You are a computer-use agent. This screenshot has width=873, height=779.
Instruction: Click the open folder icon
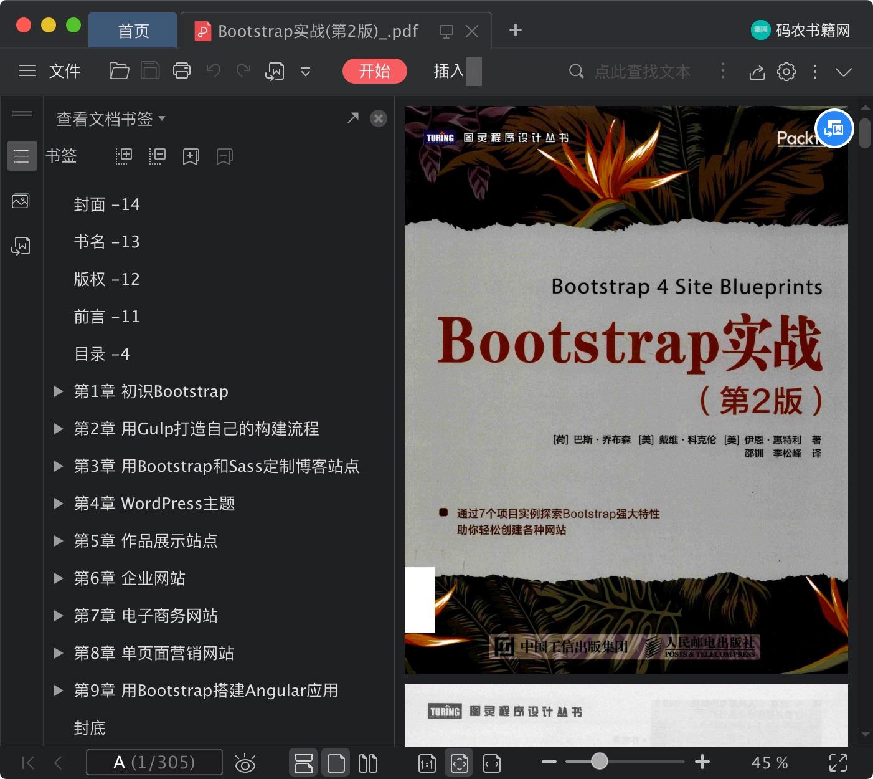[x=119, y=71]
